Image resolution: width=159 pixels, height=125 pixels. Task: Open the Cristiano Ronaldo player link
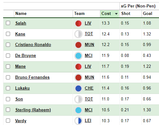click(x=33, y=45)
